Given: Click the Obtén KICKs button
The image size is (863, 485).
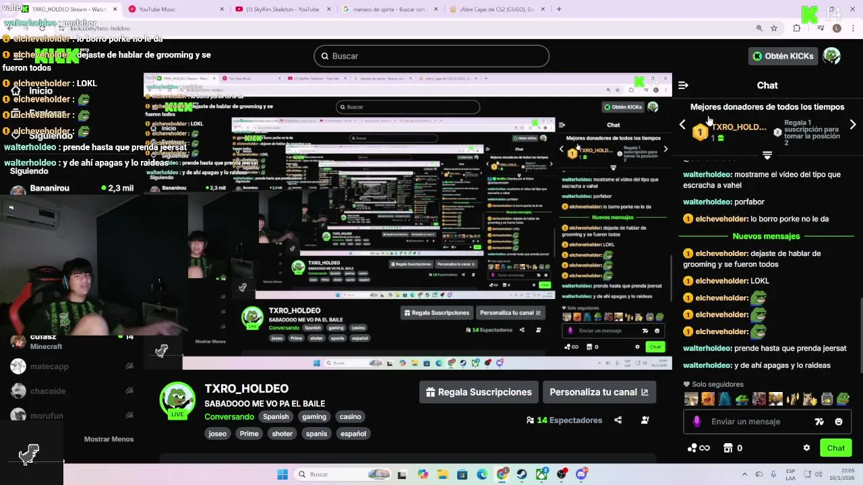Looking at the screenshot, I should pos(784,56).
